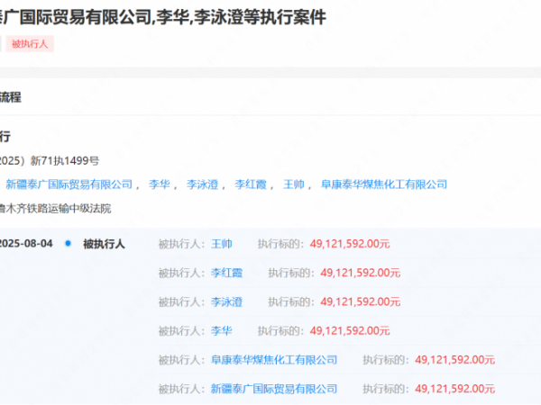Click the 2025-08-04 timeline date
This screenshot has height=405, width=541.
(x=28, y=244)
